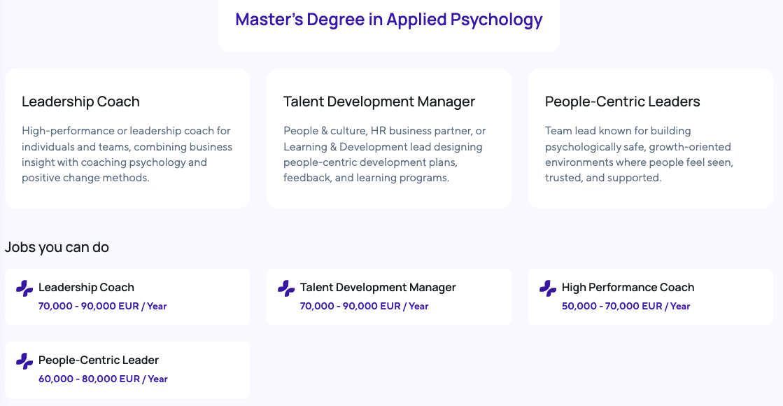This screenshot has height=406, width=783.
Task: Click the icon beside Leadership Coach job
Action: pyautogui.click(x=24, y=288)
